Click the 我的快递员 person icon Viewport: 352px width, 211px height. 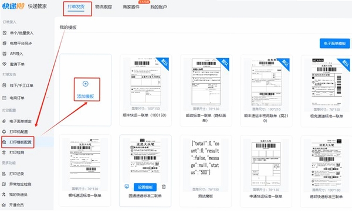point(4,195)
